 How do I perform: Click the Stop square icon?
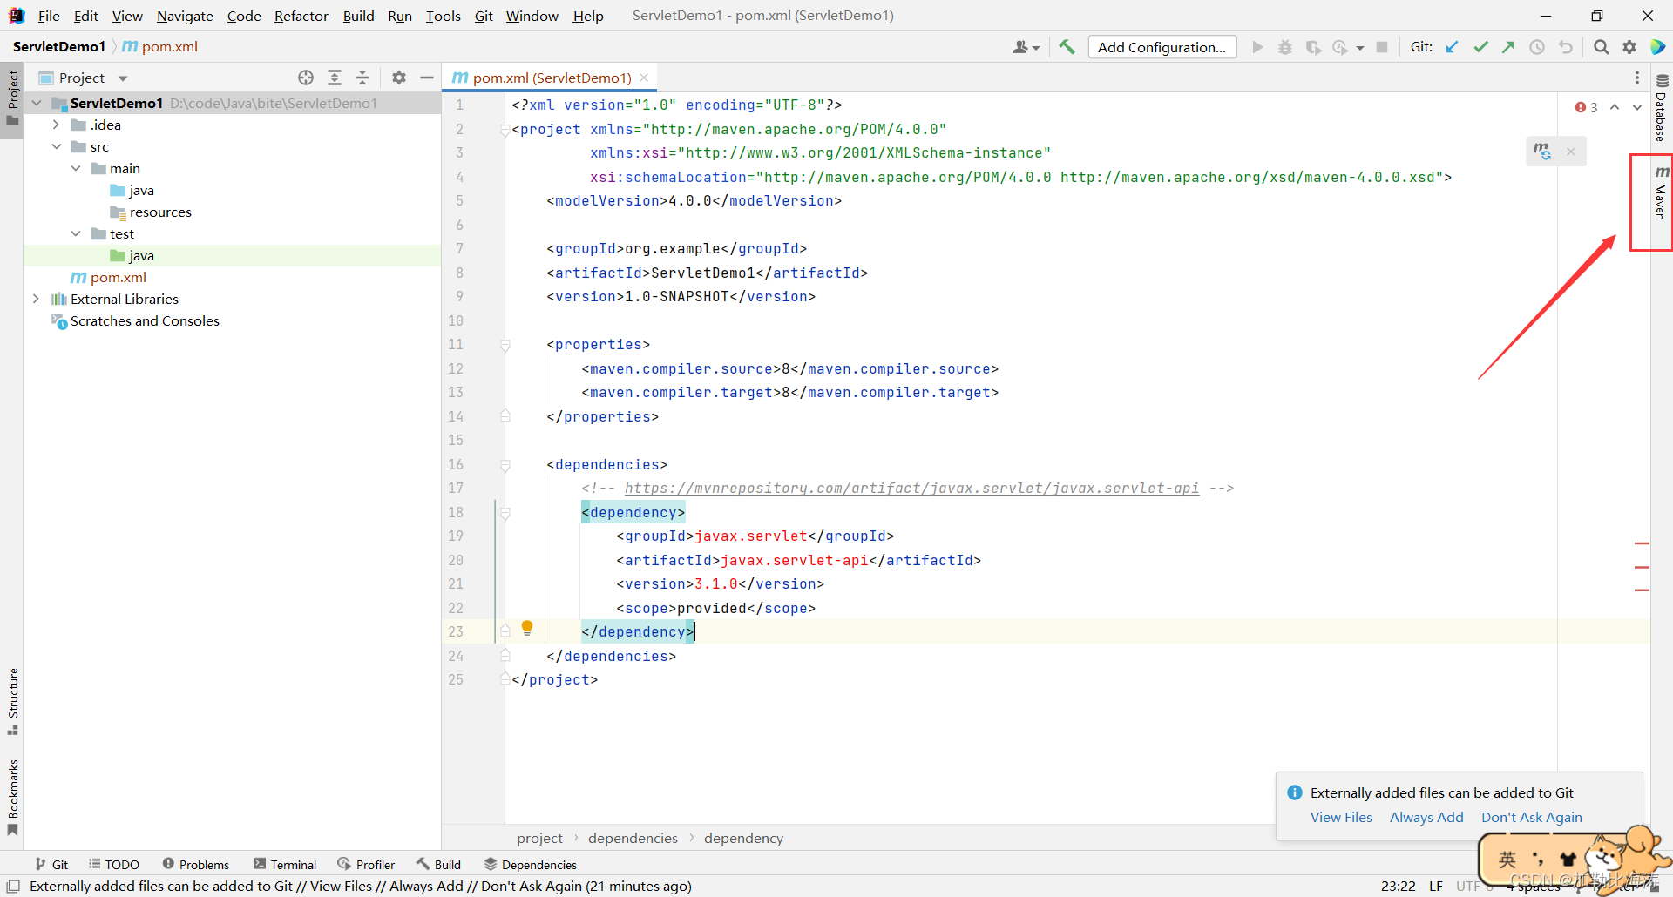1382,47
